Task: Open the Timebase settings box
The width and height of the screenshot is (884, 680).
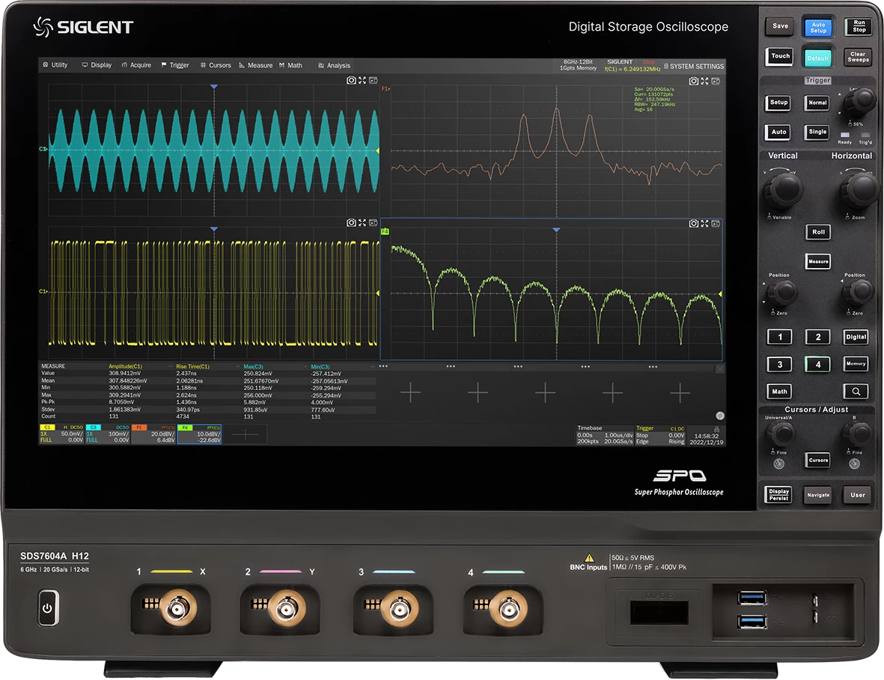Action: pos(604,434)
